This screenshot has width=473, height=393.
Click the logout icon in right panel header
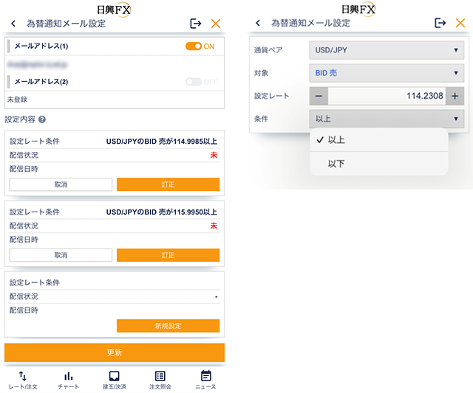tap(440, 23)
